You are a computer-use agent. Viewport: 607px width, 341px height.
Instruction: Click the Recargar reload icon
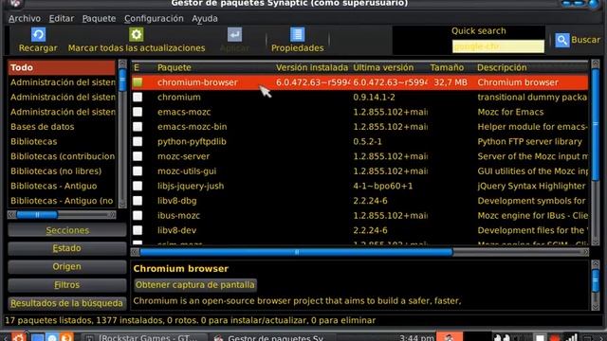pos(38,34)
